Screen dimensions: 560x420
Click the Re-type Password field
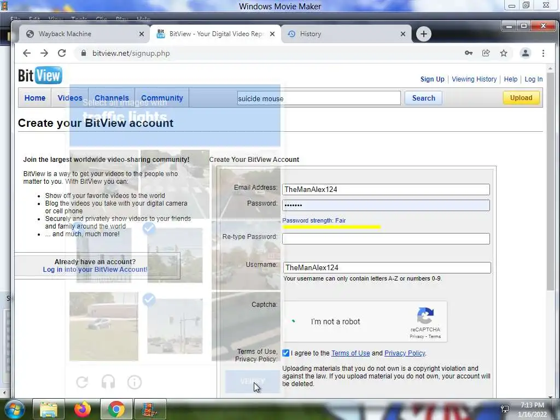click(x=386, y=238)
